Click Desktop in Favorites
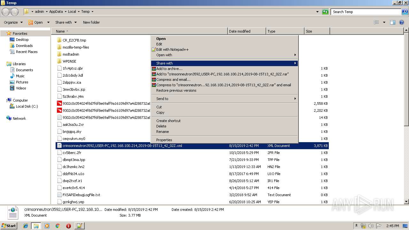The image size is (409, 230). tap(22, 40)
